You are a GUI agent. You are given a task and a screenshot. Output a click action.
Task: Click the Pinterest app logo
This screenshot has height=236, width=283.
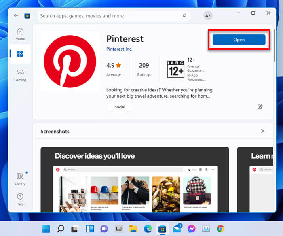pyautogui.click(x=70, y=62)
